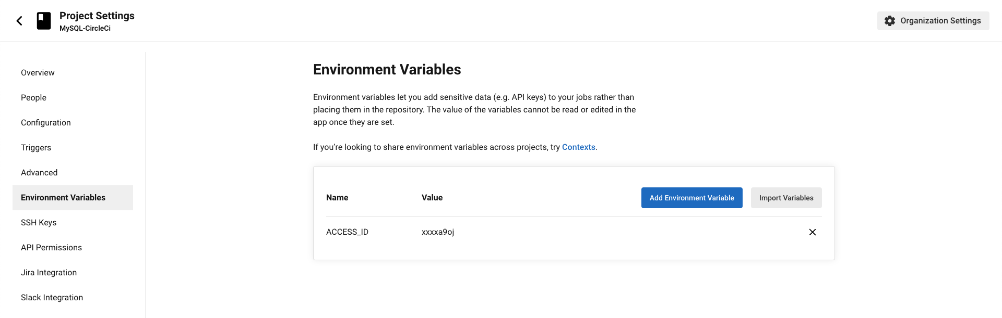
Task: Click the Organization Settings button label
Action: pos(940,21)
